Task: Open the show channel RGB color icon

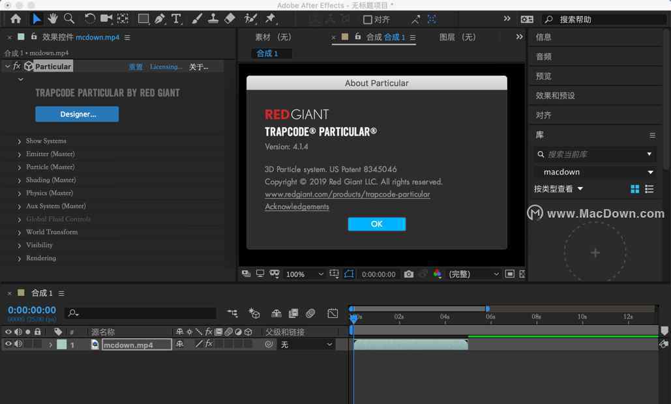Action: [x=437, y=274]
